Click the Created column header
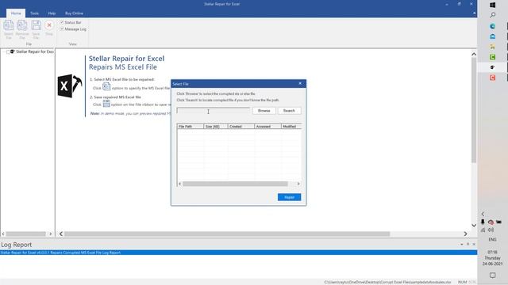 coord(241,127)
